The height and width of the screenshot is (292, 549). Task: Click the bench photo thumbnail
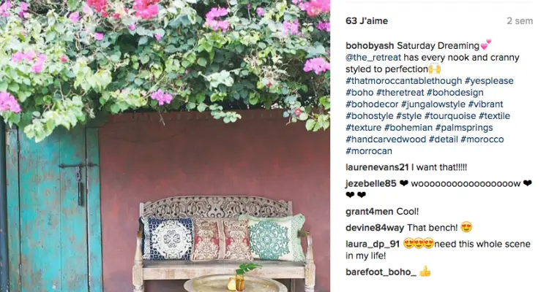coord(165,146)
